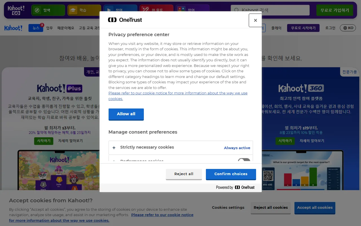Viewport: 361px width, 226px height.
Task: Close the OneTrust privacy preference dialog
Action: (x=255, y=20)
